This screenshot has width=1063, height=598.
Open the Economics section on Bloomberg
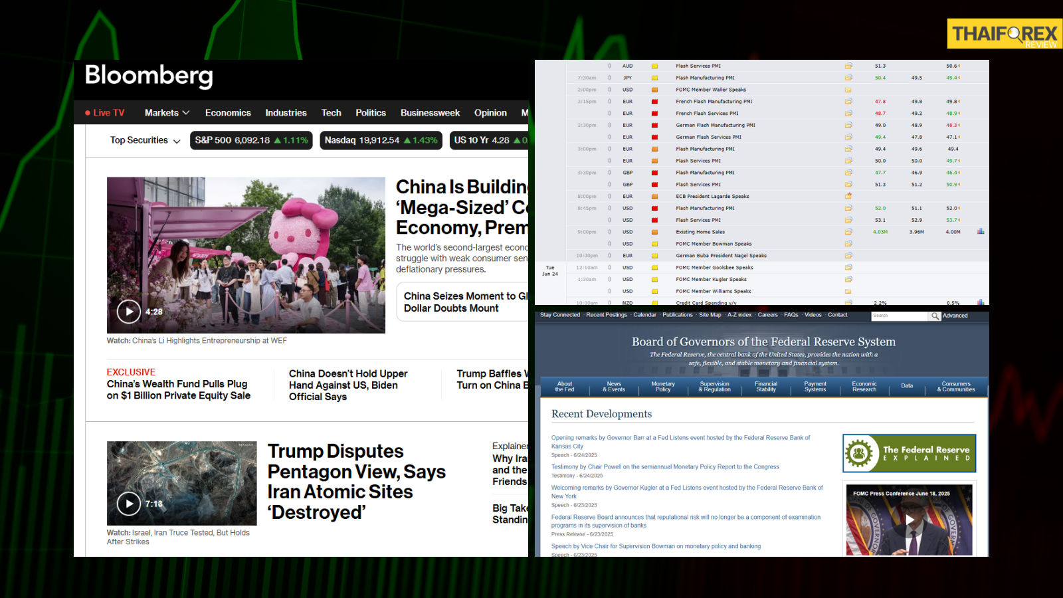tap(228, 113)
